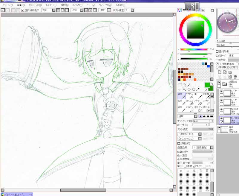Hide the 髪の線 layer
The width and height of the screenshot is (239, 196).
(x=221, y=110)
